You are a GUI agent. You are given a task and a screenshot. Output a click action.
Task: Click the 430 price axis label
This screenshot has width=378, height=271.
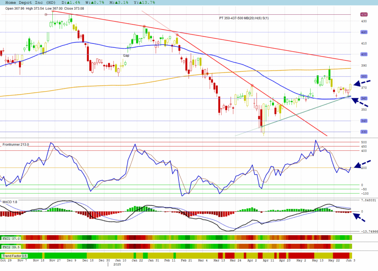point(364,21)
